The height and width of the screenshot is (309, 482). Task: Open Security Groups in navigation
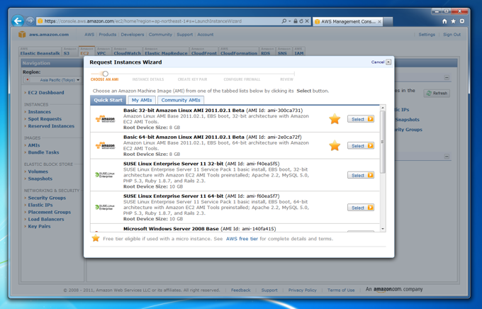[47, 198]
